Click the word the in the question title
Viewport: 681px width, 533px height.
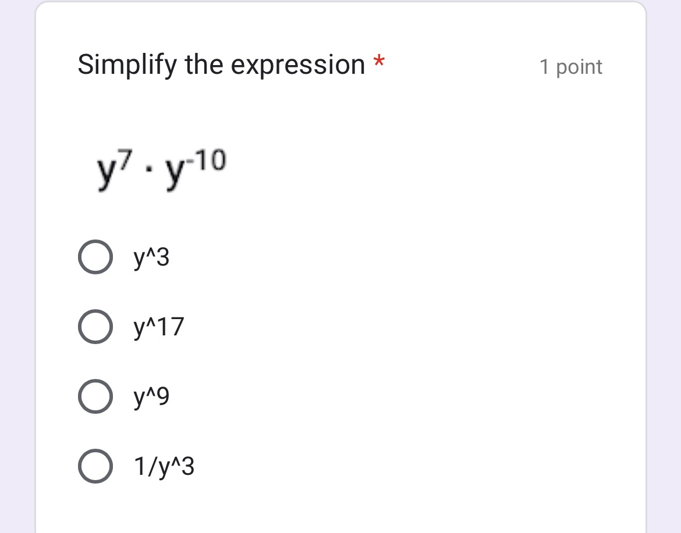(x=204, y=65)
